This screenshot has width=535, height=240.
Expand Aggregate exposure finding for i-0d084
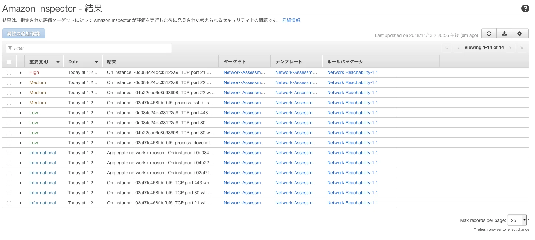pos(20,153)
